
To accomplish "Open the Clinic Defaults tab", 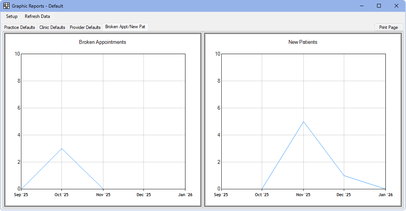I will click(52, 27).
